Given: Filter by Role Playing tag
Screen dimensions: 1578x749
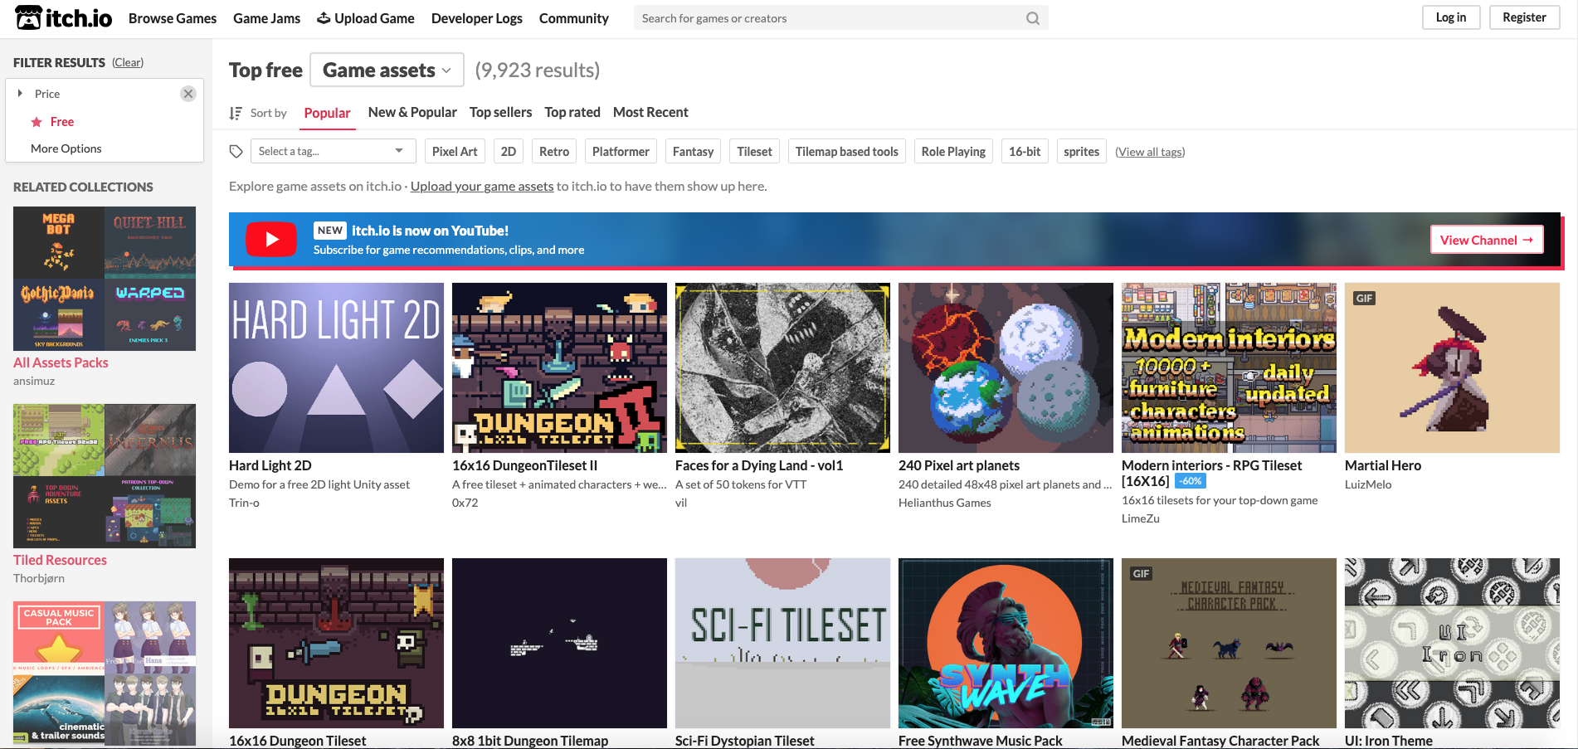Looking at the screenshot, I should point(953,151).
